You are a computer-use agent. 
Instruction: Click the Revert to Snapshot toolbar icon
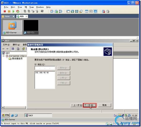coord(56,11)
